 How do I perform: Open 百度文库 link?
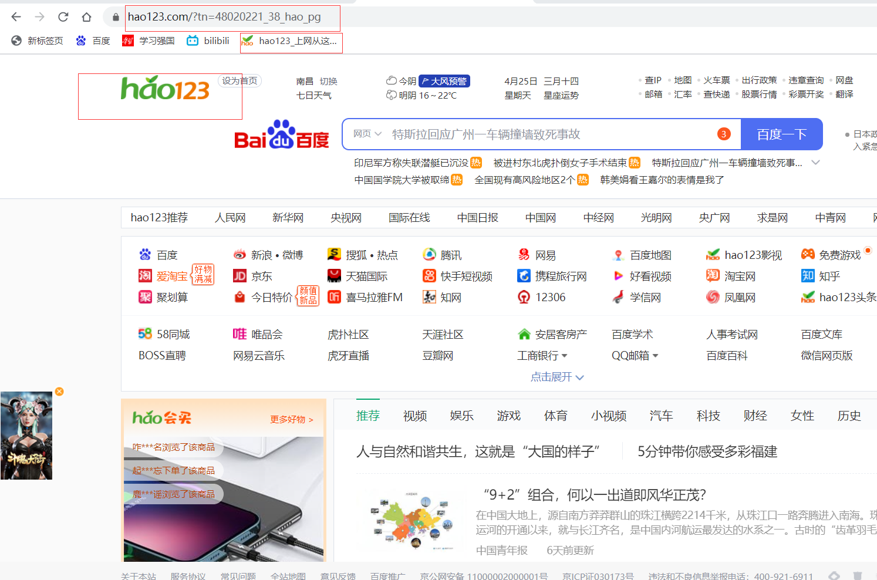822,334
